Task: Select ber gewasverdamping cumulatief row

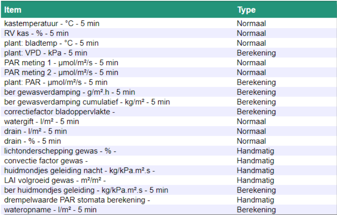Action: click(x=87, y=102)
